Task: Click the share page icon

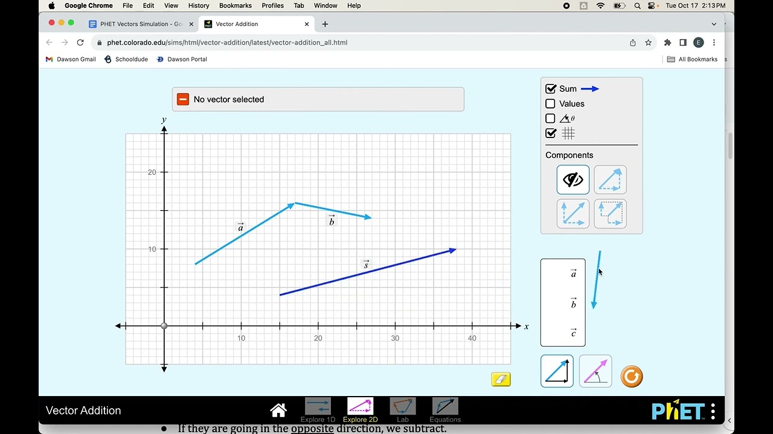Action: pos(633,43)
